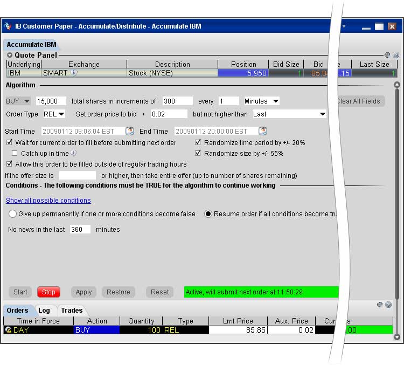Click the green 'Active, will submit next order' status
The image size is (404, 365).
(x=261, y=292)
